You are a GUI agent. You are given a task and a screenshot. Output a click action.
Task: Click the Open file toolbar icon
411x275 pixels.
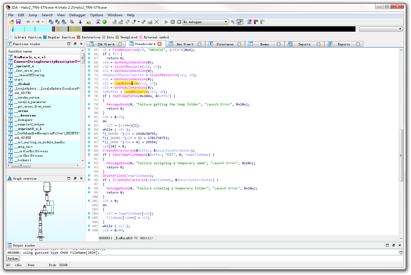coord(11,22)
